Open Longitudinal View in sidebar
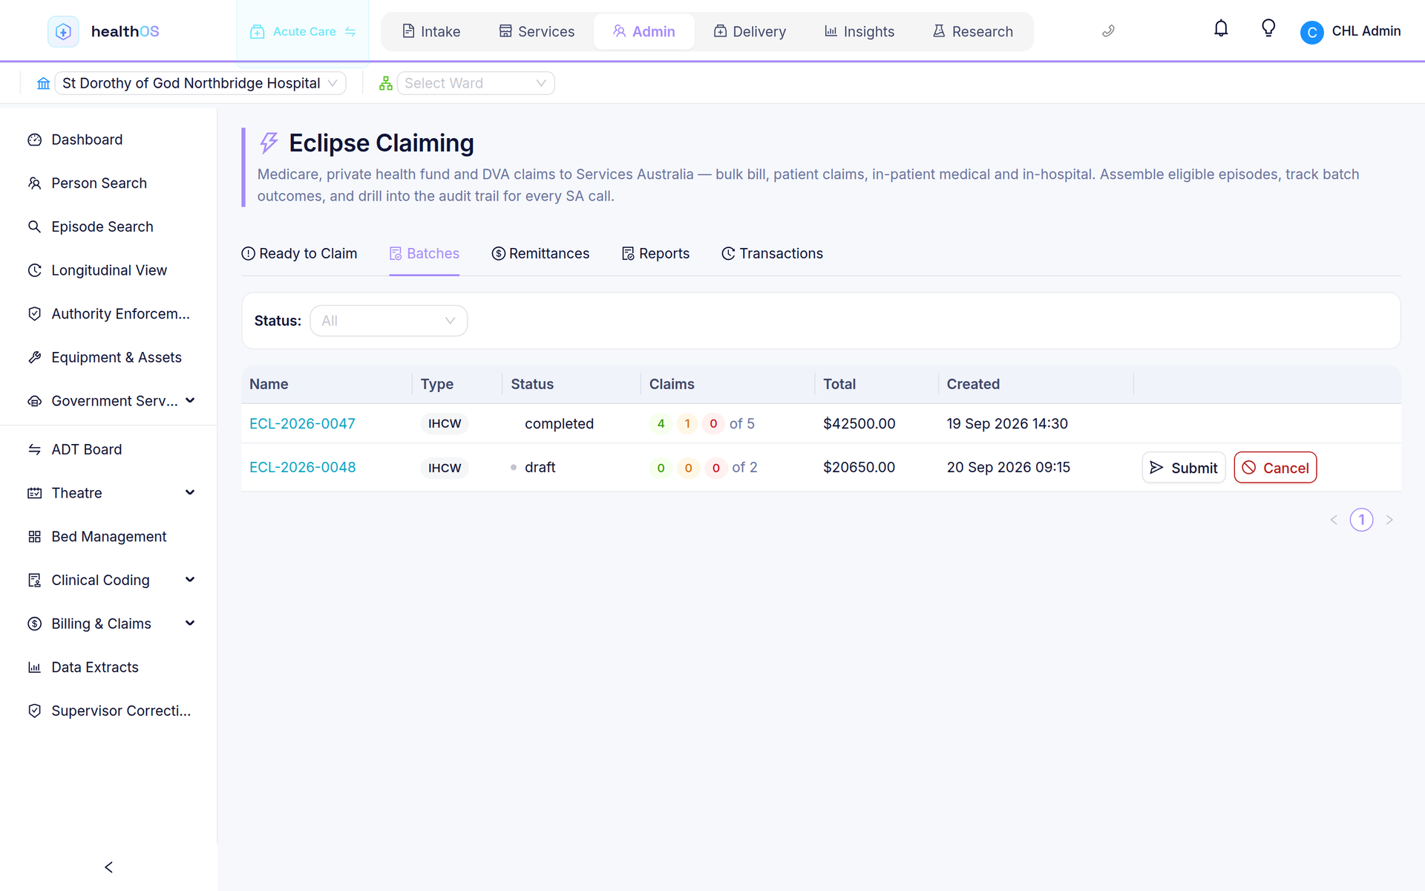The width and height of the screenshot is (1425, 891). 108,270
